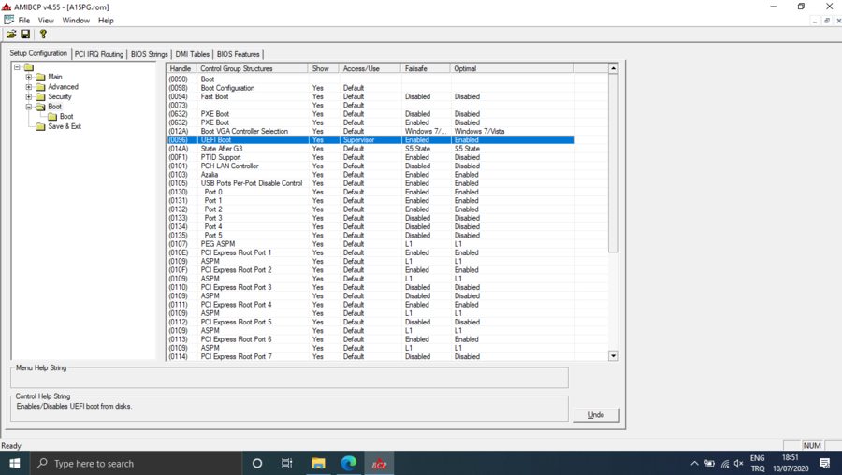This screenshot has width=842, height=475.
Task: Open the BIOS Features tab
Action: [x=238, y=54]
